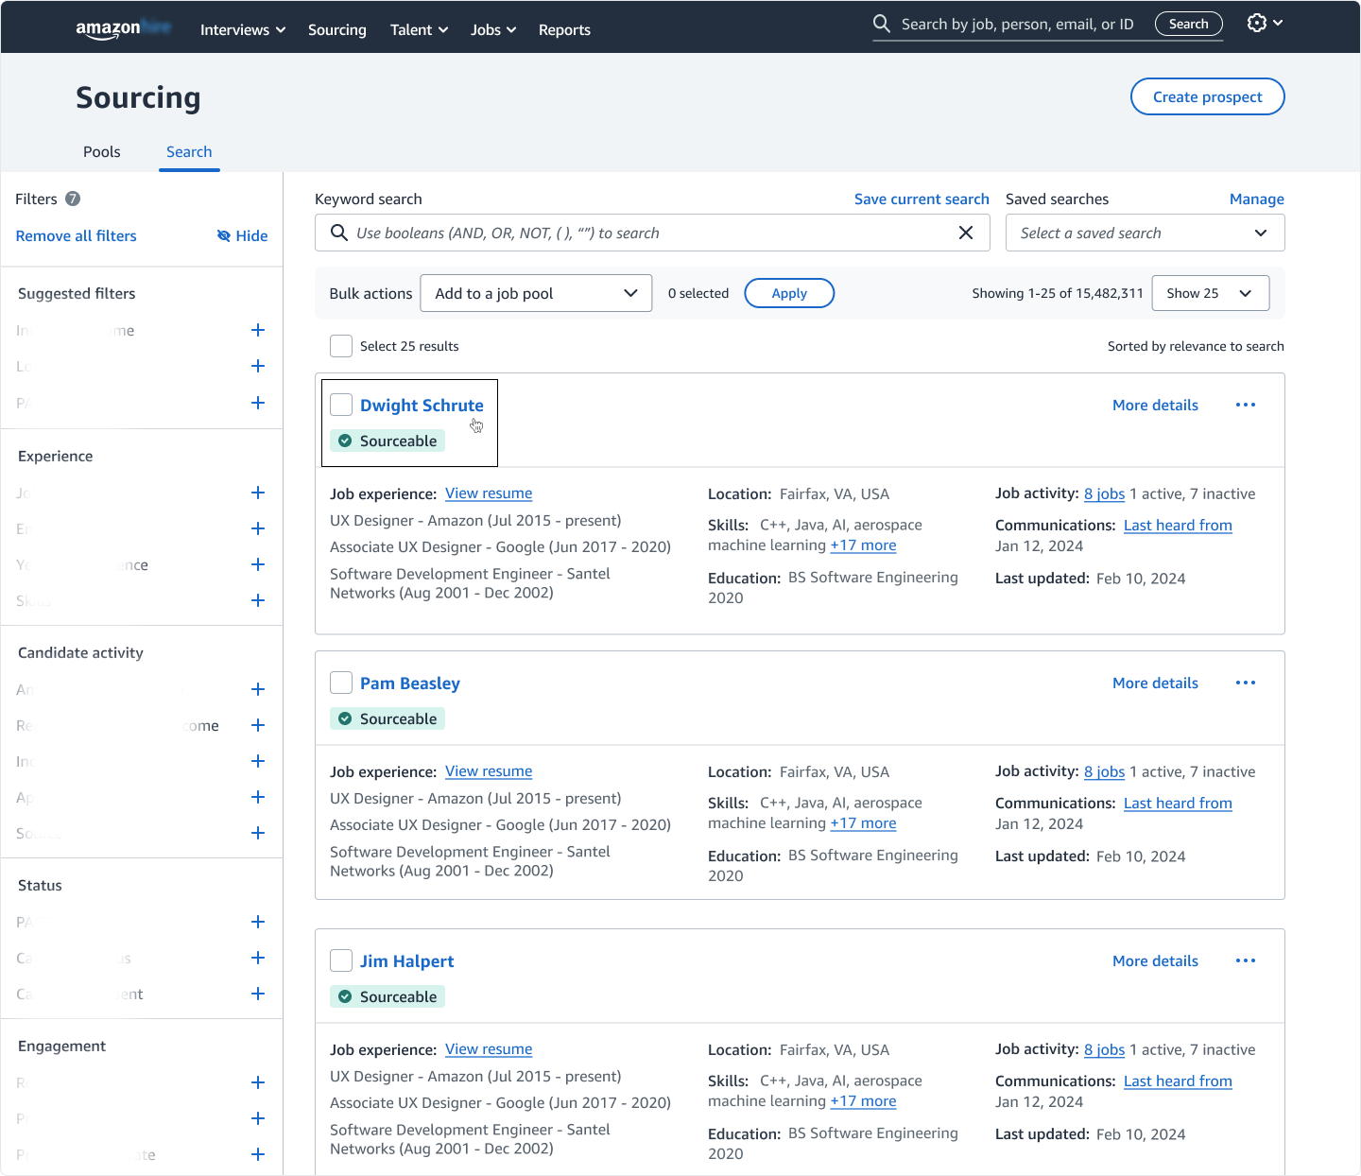This screenshot has height=1176, width=1361.
Task: Open the settings gear icon
Action: (x=1256, y=23)
